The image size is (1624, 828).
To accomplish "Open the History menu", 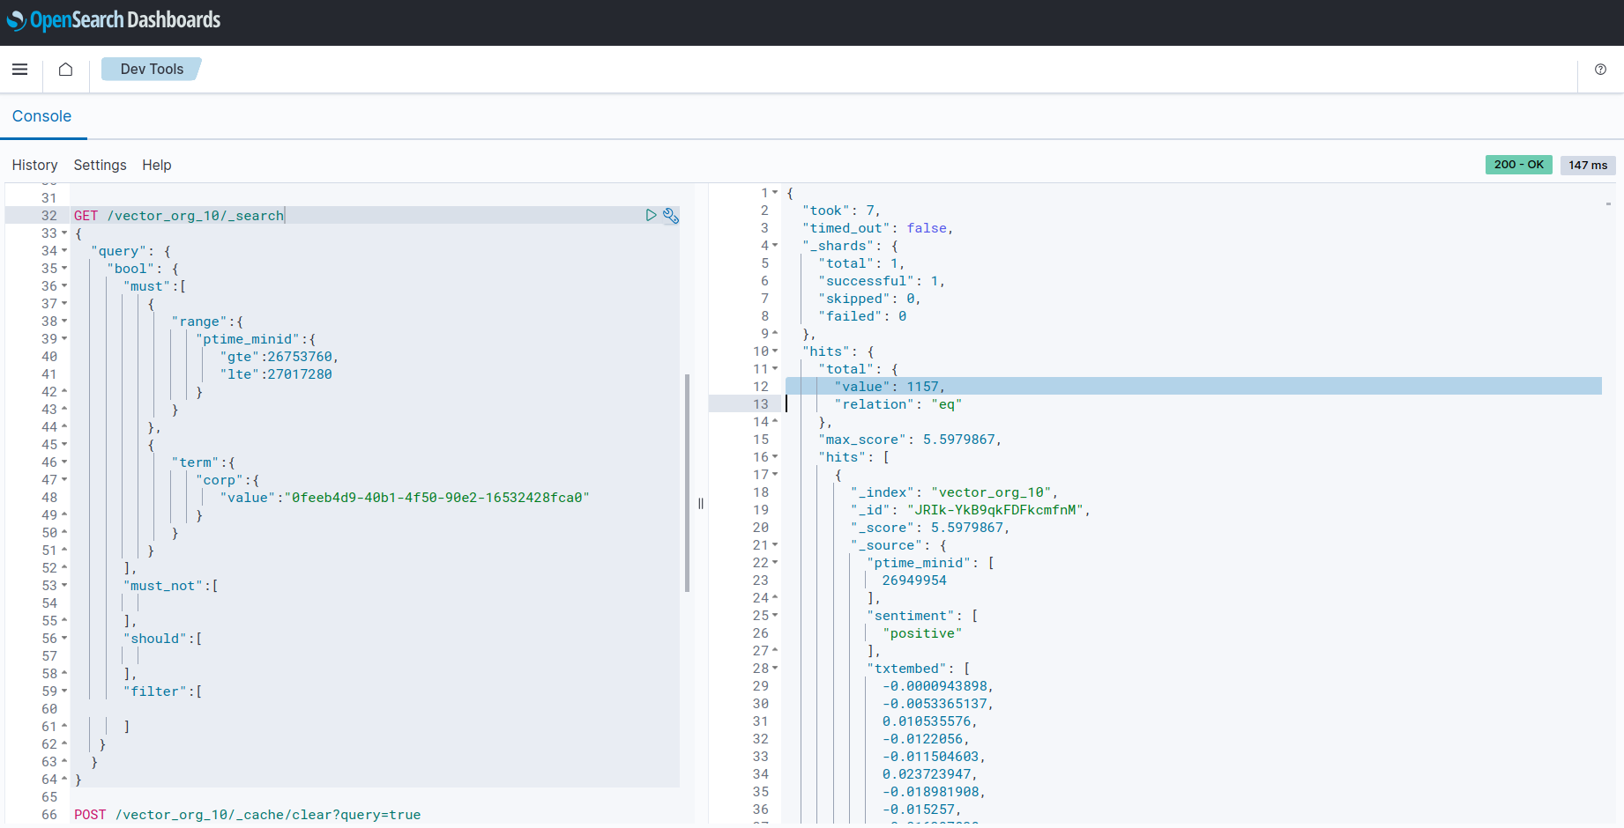I will tap(34, 165).
